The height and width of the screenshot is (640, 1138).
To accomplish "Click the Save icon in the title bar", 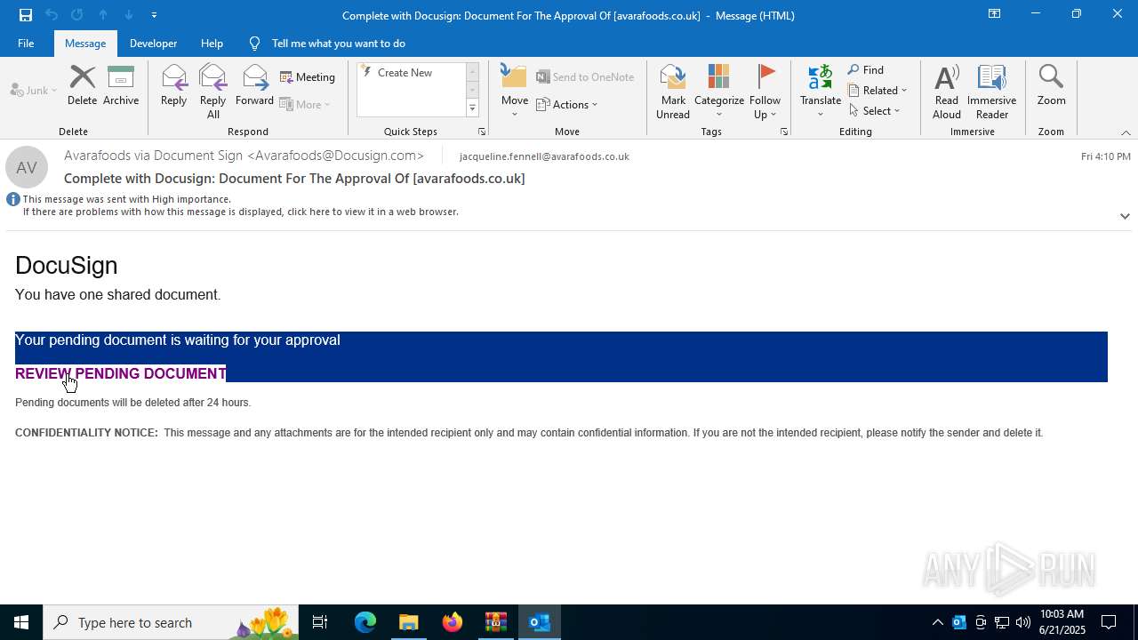I will [26, 15].
